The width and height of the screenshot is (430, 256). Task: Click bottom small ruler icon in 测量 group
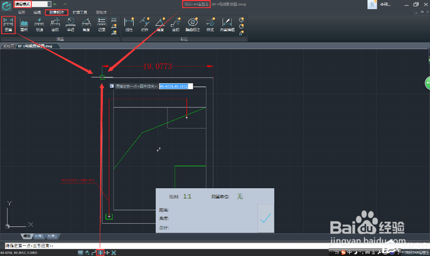coord(114,33)
